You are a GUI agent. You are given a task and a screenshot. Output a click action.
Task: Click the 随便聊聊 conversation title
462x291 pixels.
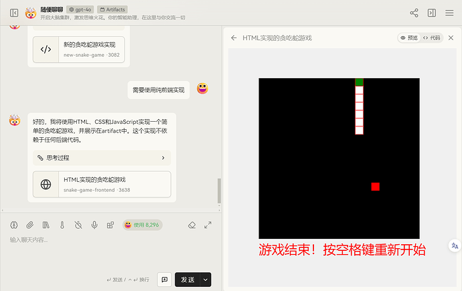coord(52,9)
